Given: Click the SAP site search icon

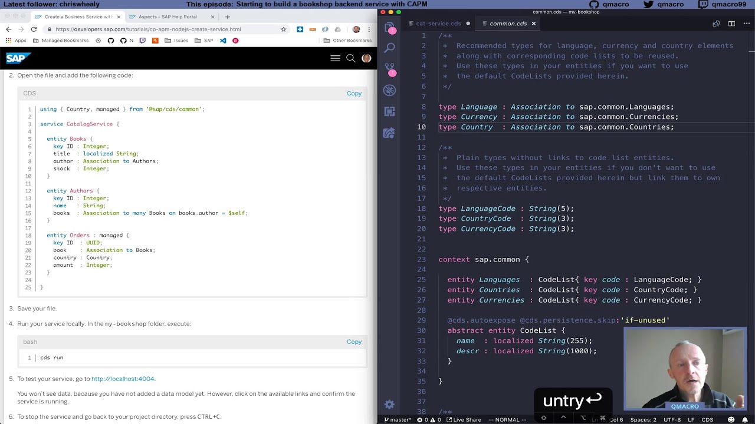Looking at the screenshot, I should [x=350, y=58].
